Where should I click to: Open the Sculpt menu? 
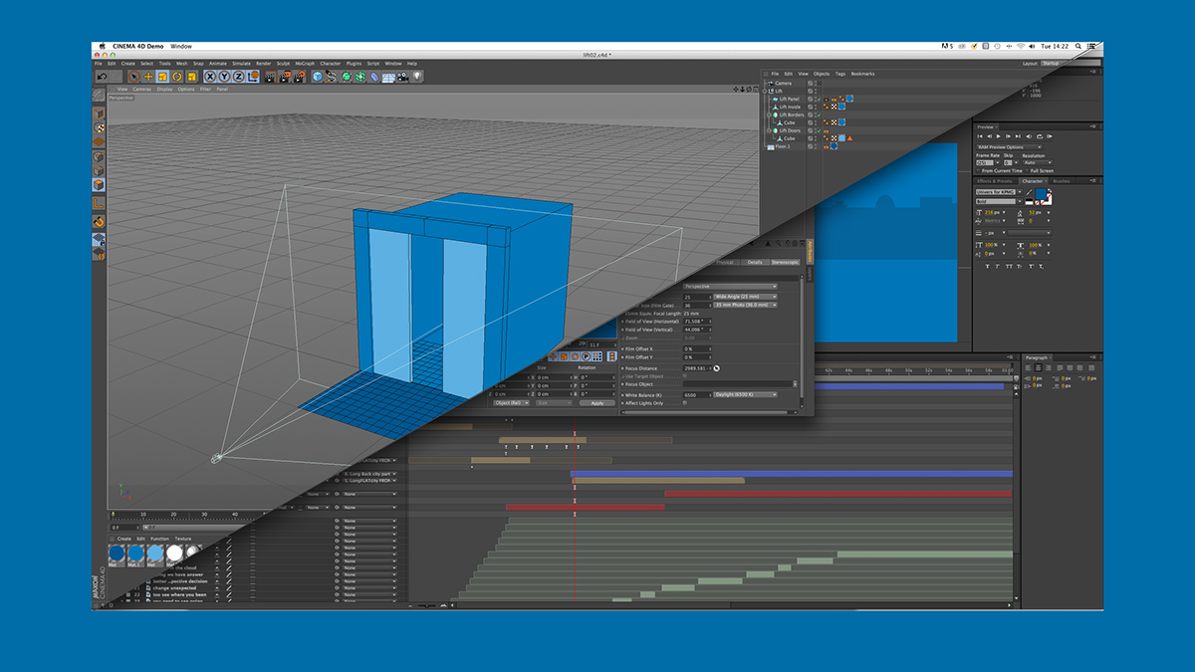(283, 64)
